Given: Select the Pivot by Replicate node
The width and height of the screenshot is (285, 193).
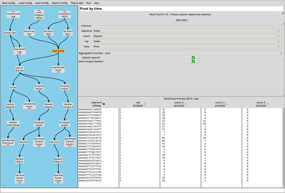Looking at the screenshot, I should [x=10, y=106].
